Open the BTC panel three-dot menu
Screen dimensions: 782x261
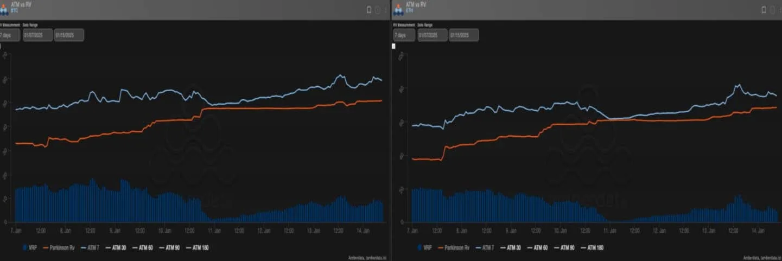click(385, 10)
